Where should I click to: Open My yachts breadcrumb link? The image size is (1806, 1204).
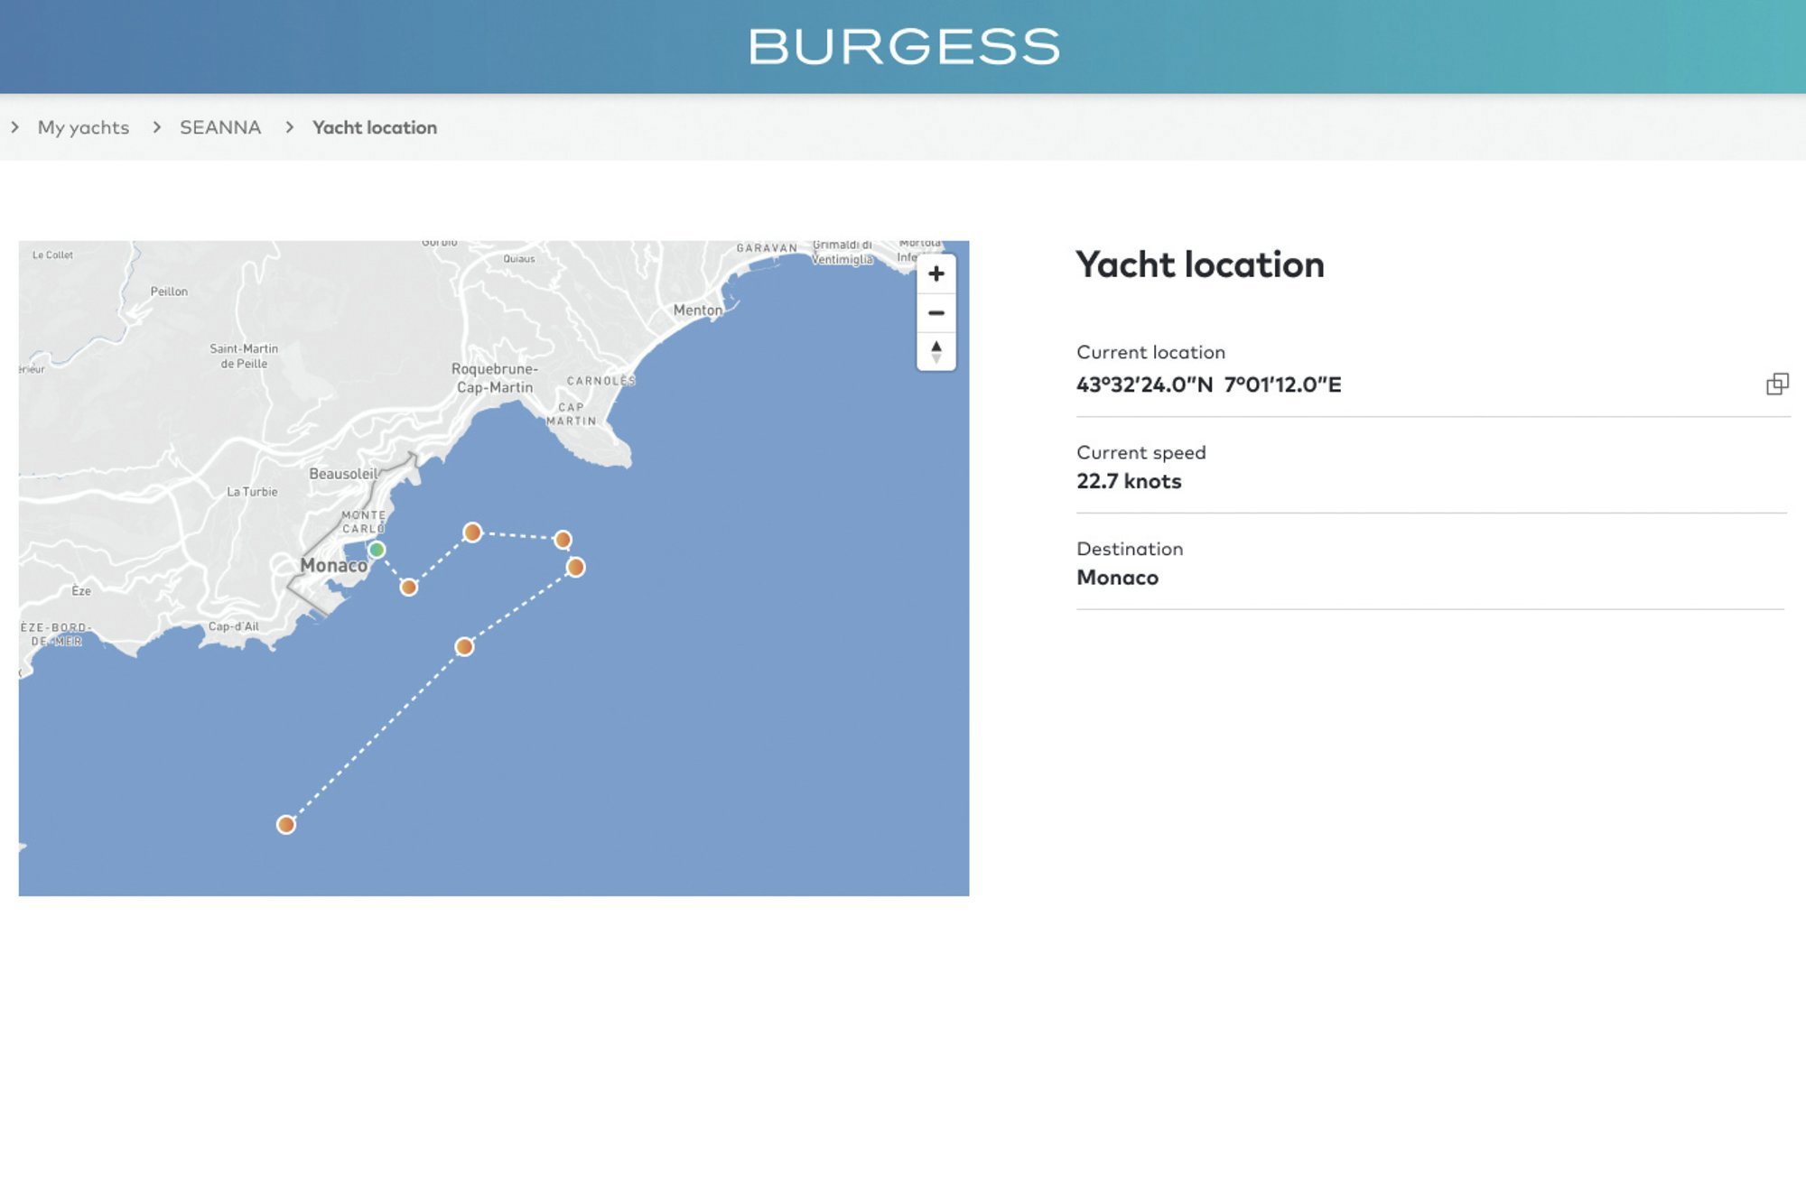point(83,127)
